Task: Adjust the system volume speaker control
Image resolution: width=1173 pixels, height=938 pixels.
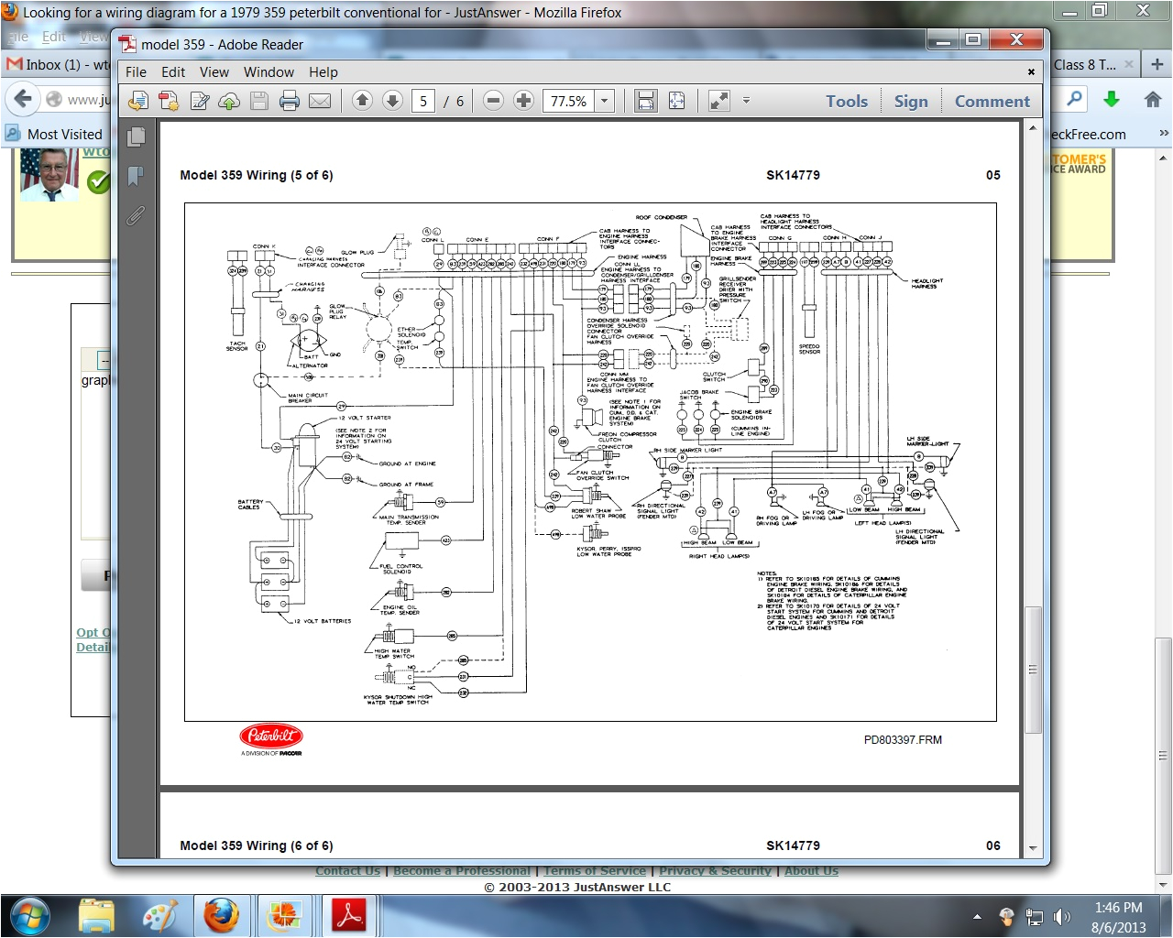Action: click(x=1063, y=915)
